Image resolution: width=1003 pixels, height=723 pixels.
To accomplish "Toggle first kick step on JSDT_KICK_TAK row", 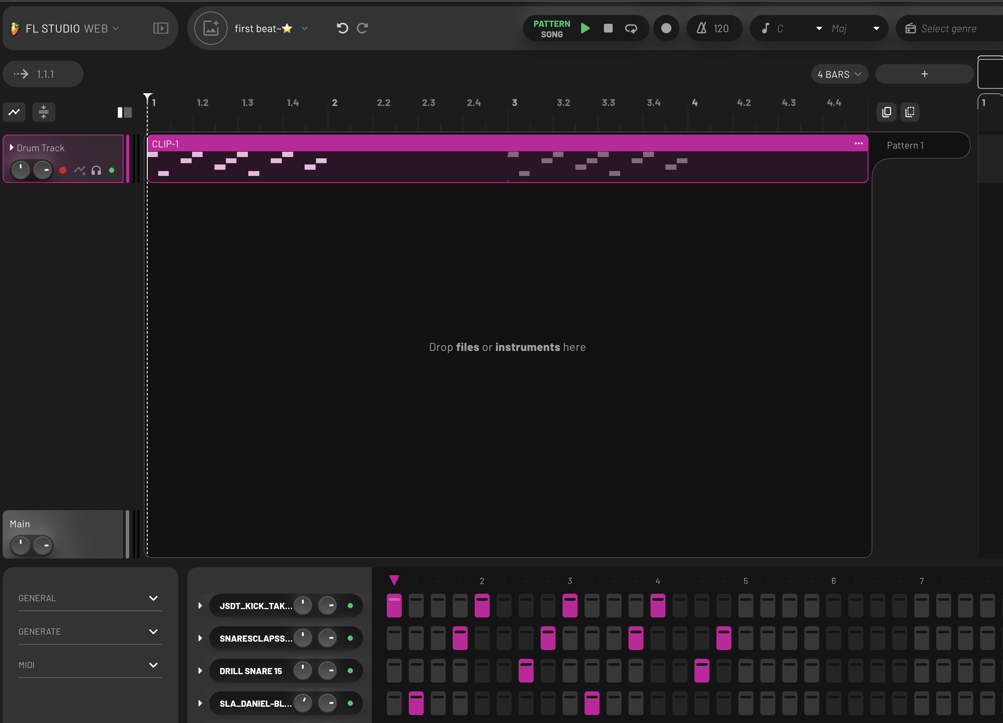I will point(394,605).
